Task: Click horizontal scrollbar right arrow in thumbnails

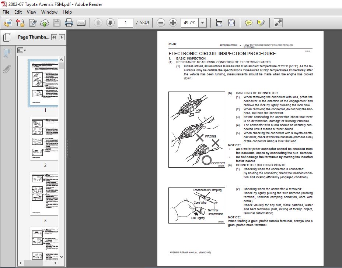Action: coord(55,263)
